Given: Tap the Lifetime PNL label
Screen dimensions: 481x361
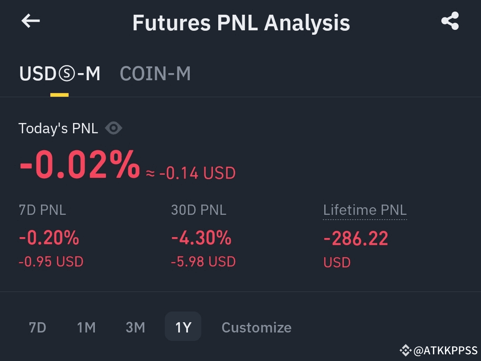Looking at the screenshot, I should [365, 210].
